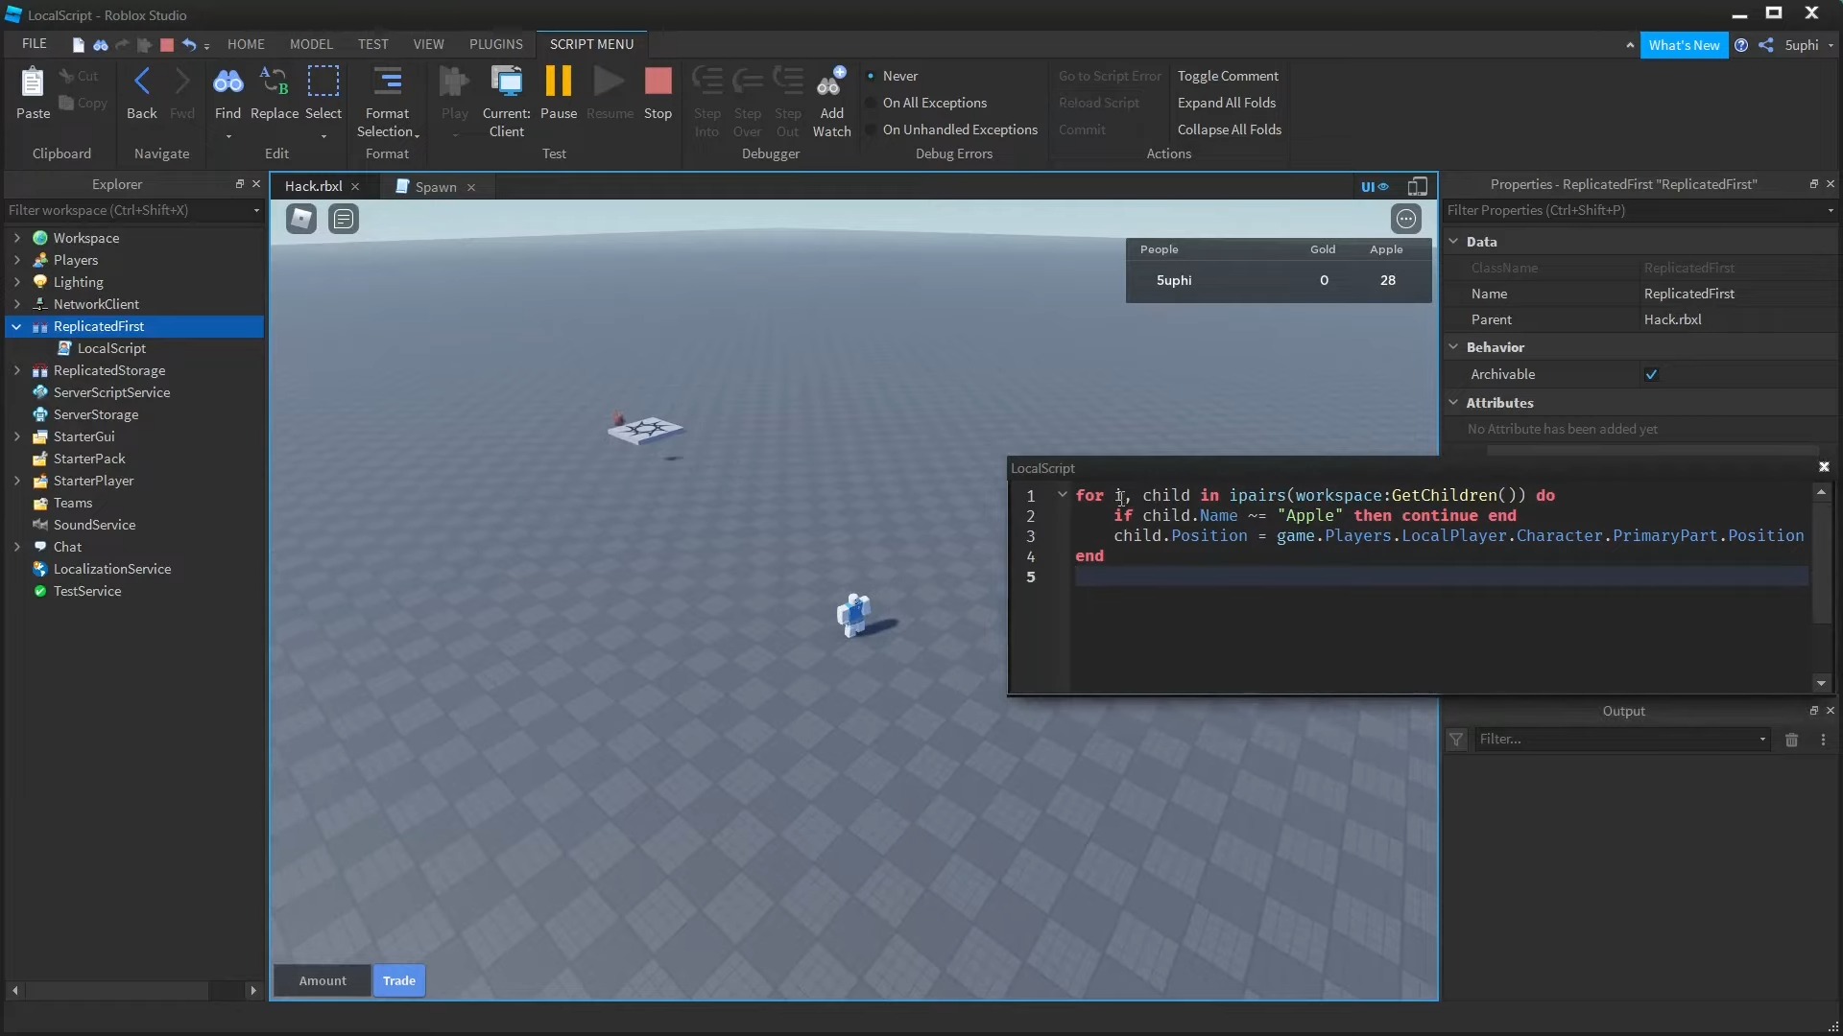Collapse the Data properties section
Image resolution: width=1843 pixels, height=1036 pixels.
pyautogui.click(x=1453, y=241)
